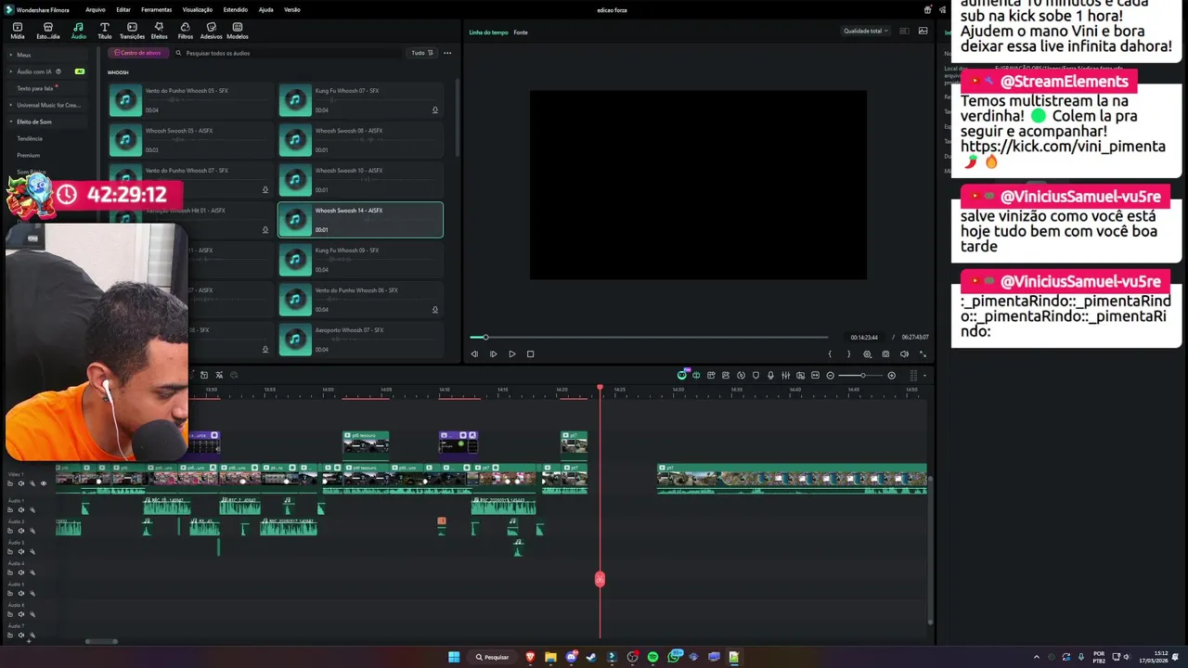This screenshot has width=1188, height=668.
Task: Open the Efeitos icon
Action: click(x=159, y=31)
